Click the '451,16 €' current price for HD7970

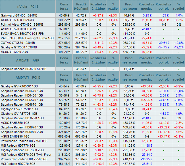point(64,164)
